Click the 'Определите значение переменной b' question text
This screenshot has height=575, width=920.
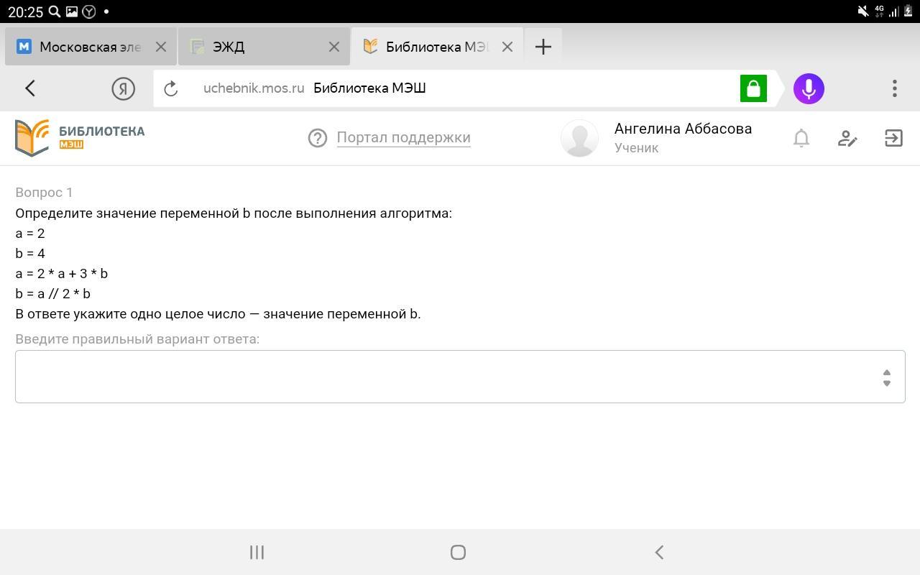234,213
